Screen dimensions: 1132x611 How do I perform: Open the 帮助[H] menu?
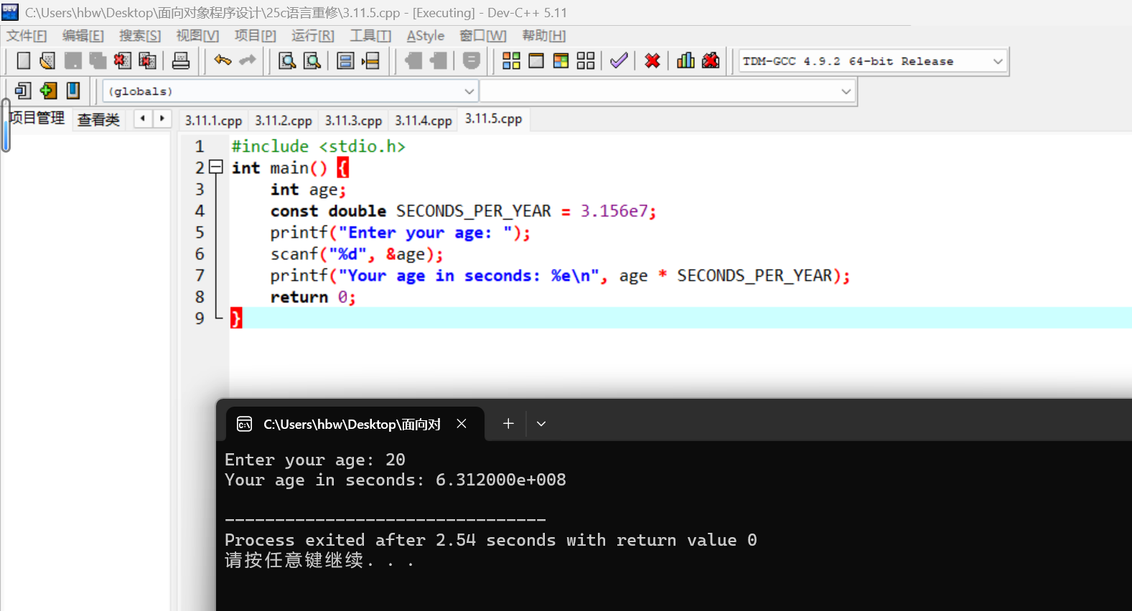(x=544, y=36)
